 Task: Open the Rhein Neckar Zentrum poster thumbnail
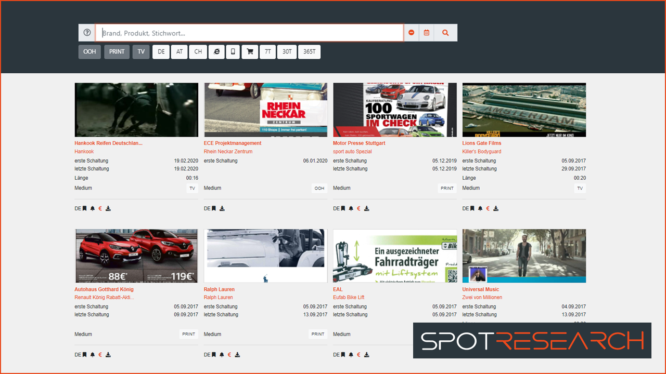[x=265, y=110]
